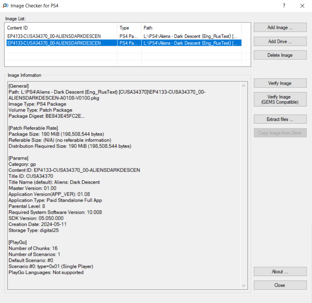The image size is (312, 303).
Task: Close the window with the title bar X
Action: [302, 6]
